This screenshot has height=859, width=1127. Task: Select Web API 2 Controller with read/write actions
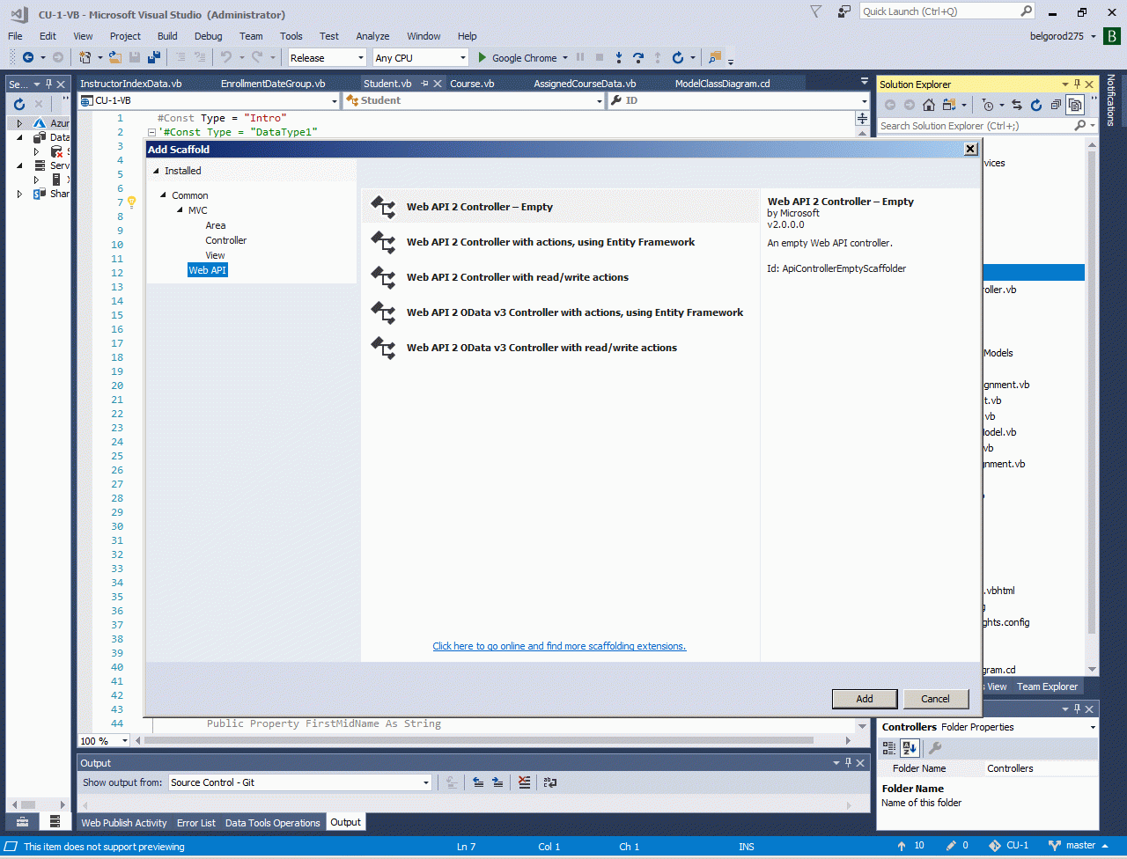(x=560, y=277)
